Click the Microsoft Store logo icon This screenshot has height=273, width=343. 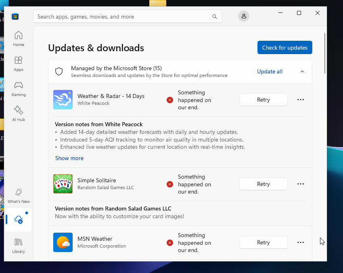(15, 17)
